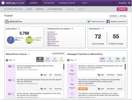Viewport: 132px width, 100px height.
Task: Click the info icon beside score 61
Action: 13,94
